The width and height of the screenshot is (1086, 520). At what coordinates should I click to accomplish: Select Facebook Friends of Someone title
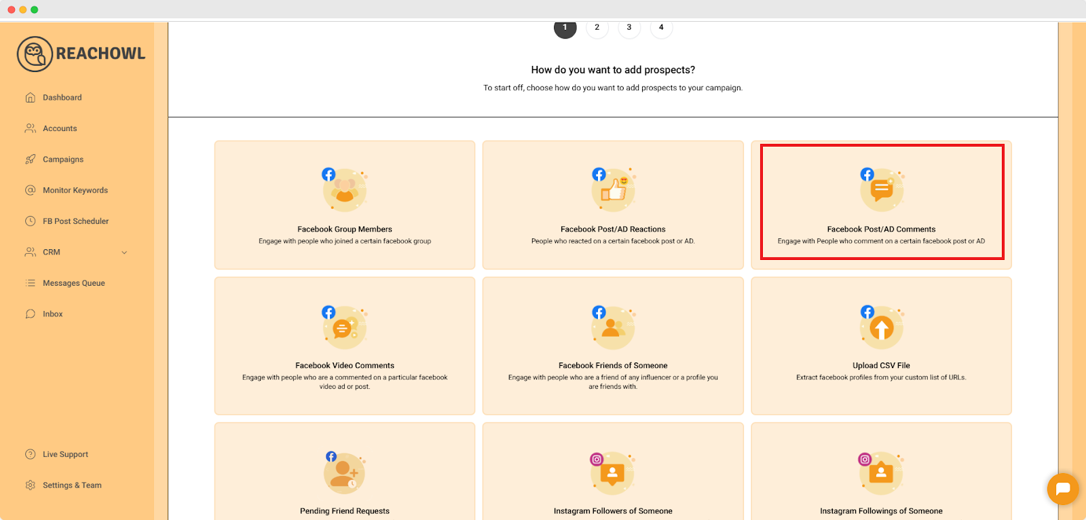(613, 366)
